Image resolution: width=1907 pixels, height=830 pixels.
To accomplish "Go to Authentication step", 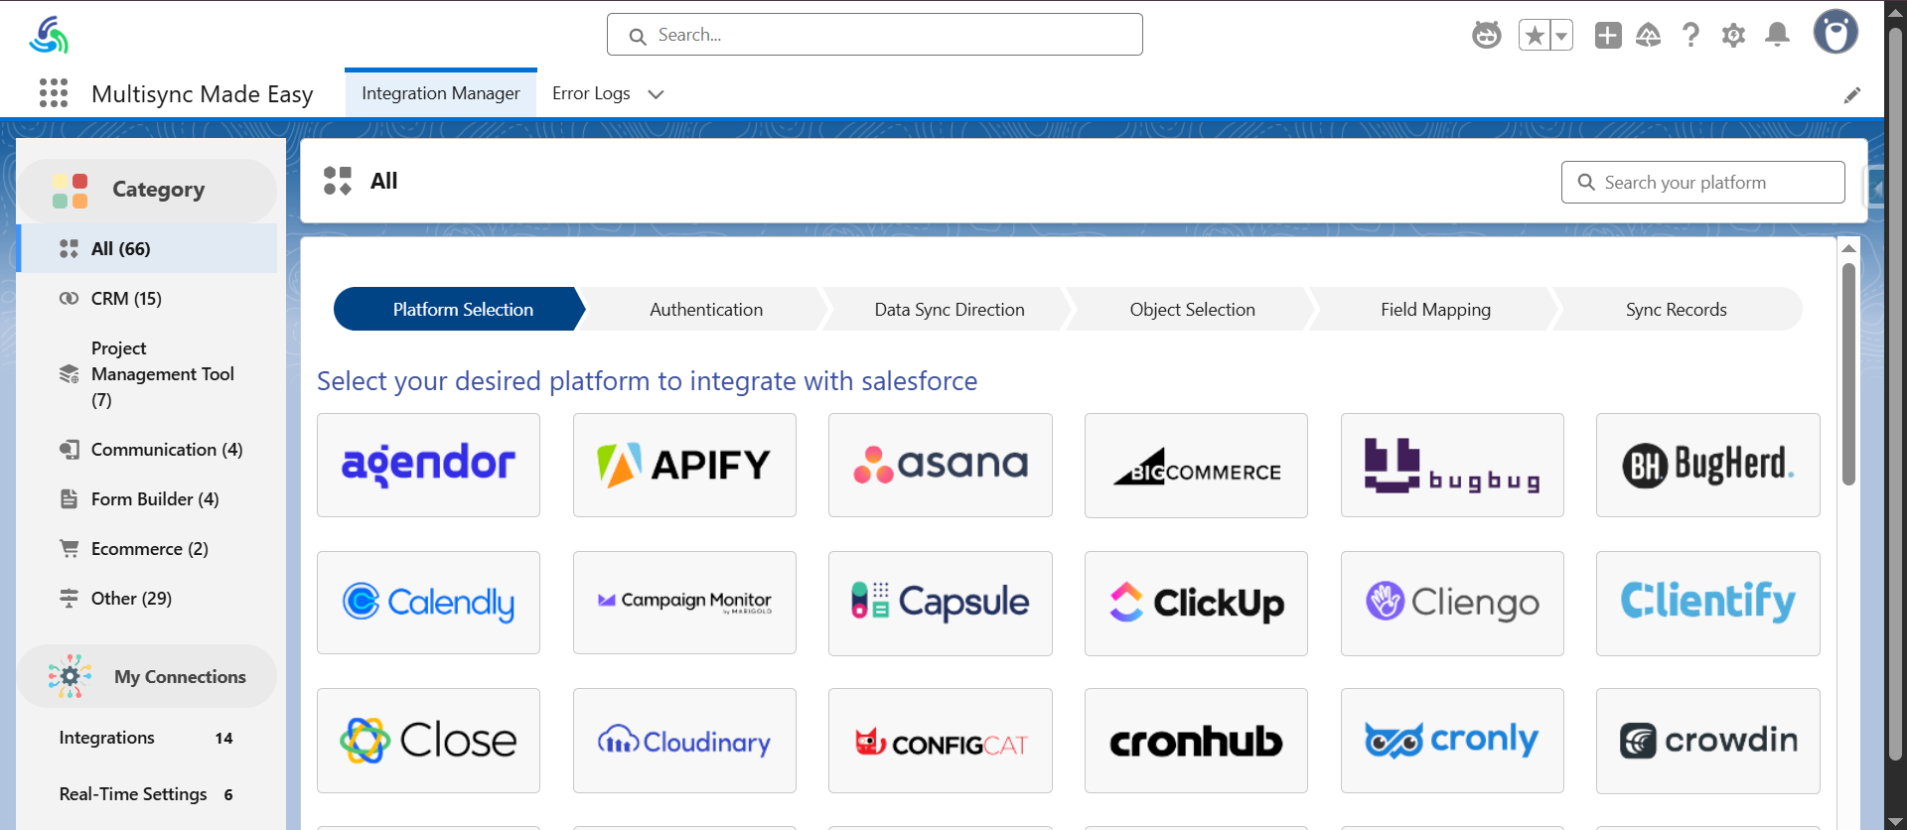I will point(706,309).
